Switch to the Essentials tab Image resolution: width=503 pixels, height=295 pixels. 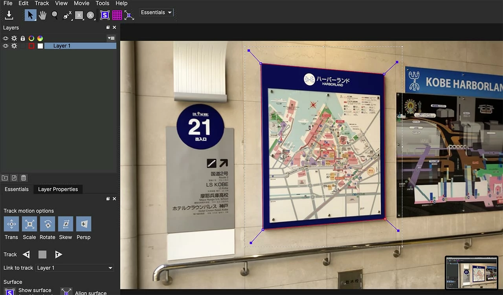17,189
